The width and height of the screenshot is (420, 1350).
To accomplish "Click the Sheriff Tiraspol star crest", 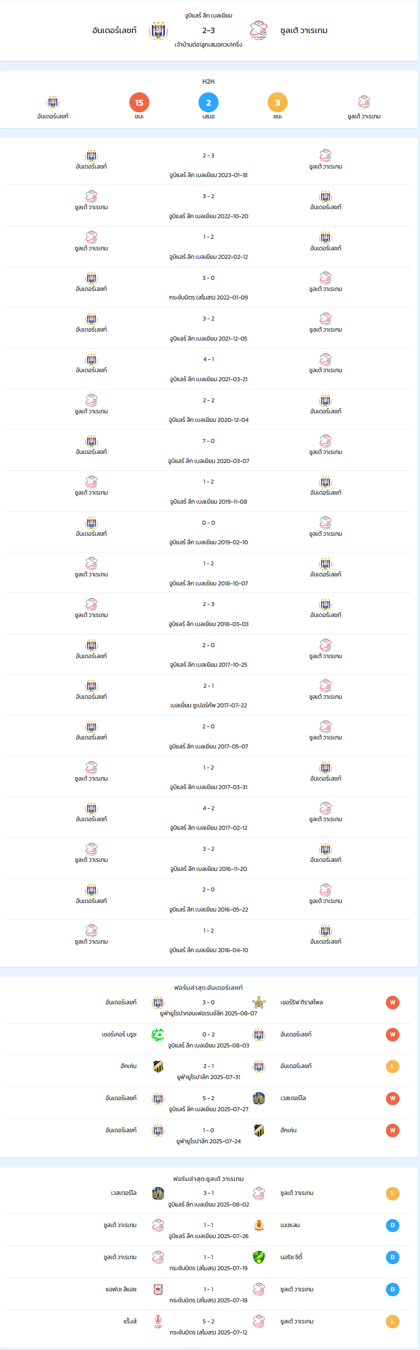I will pos(259,1002).
